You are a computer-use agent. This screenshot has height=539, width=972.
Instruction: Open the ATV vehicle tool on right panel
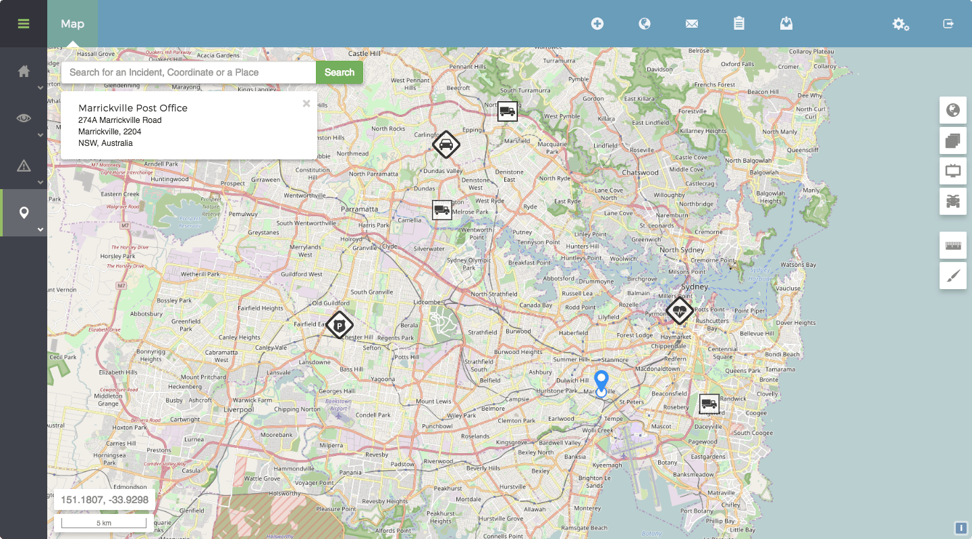point(952,202)
